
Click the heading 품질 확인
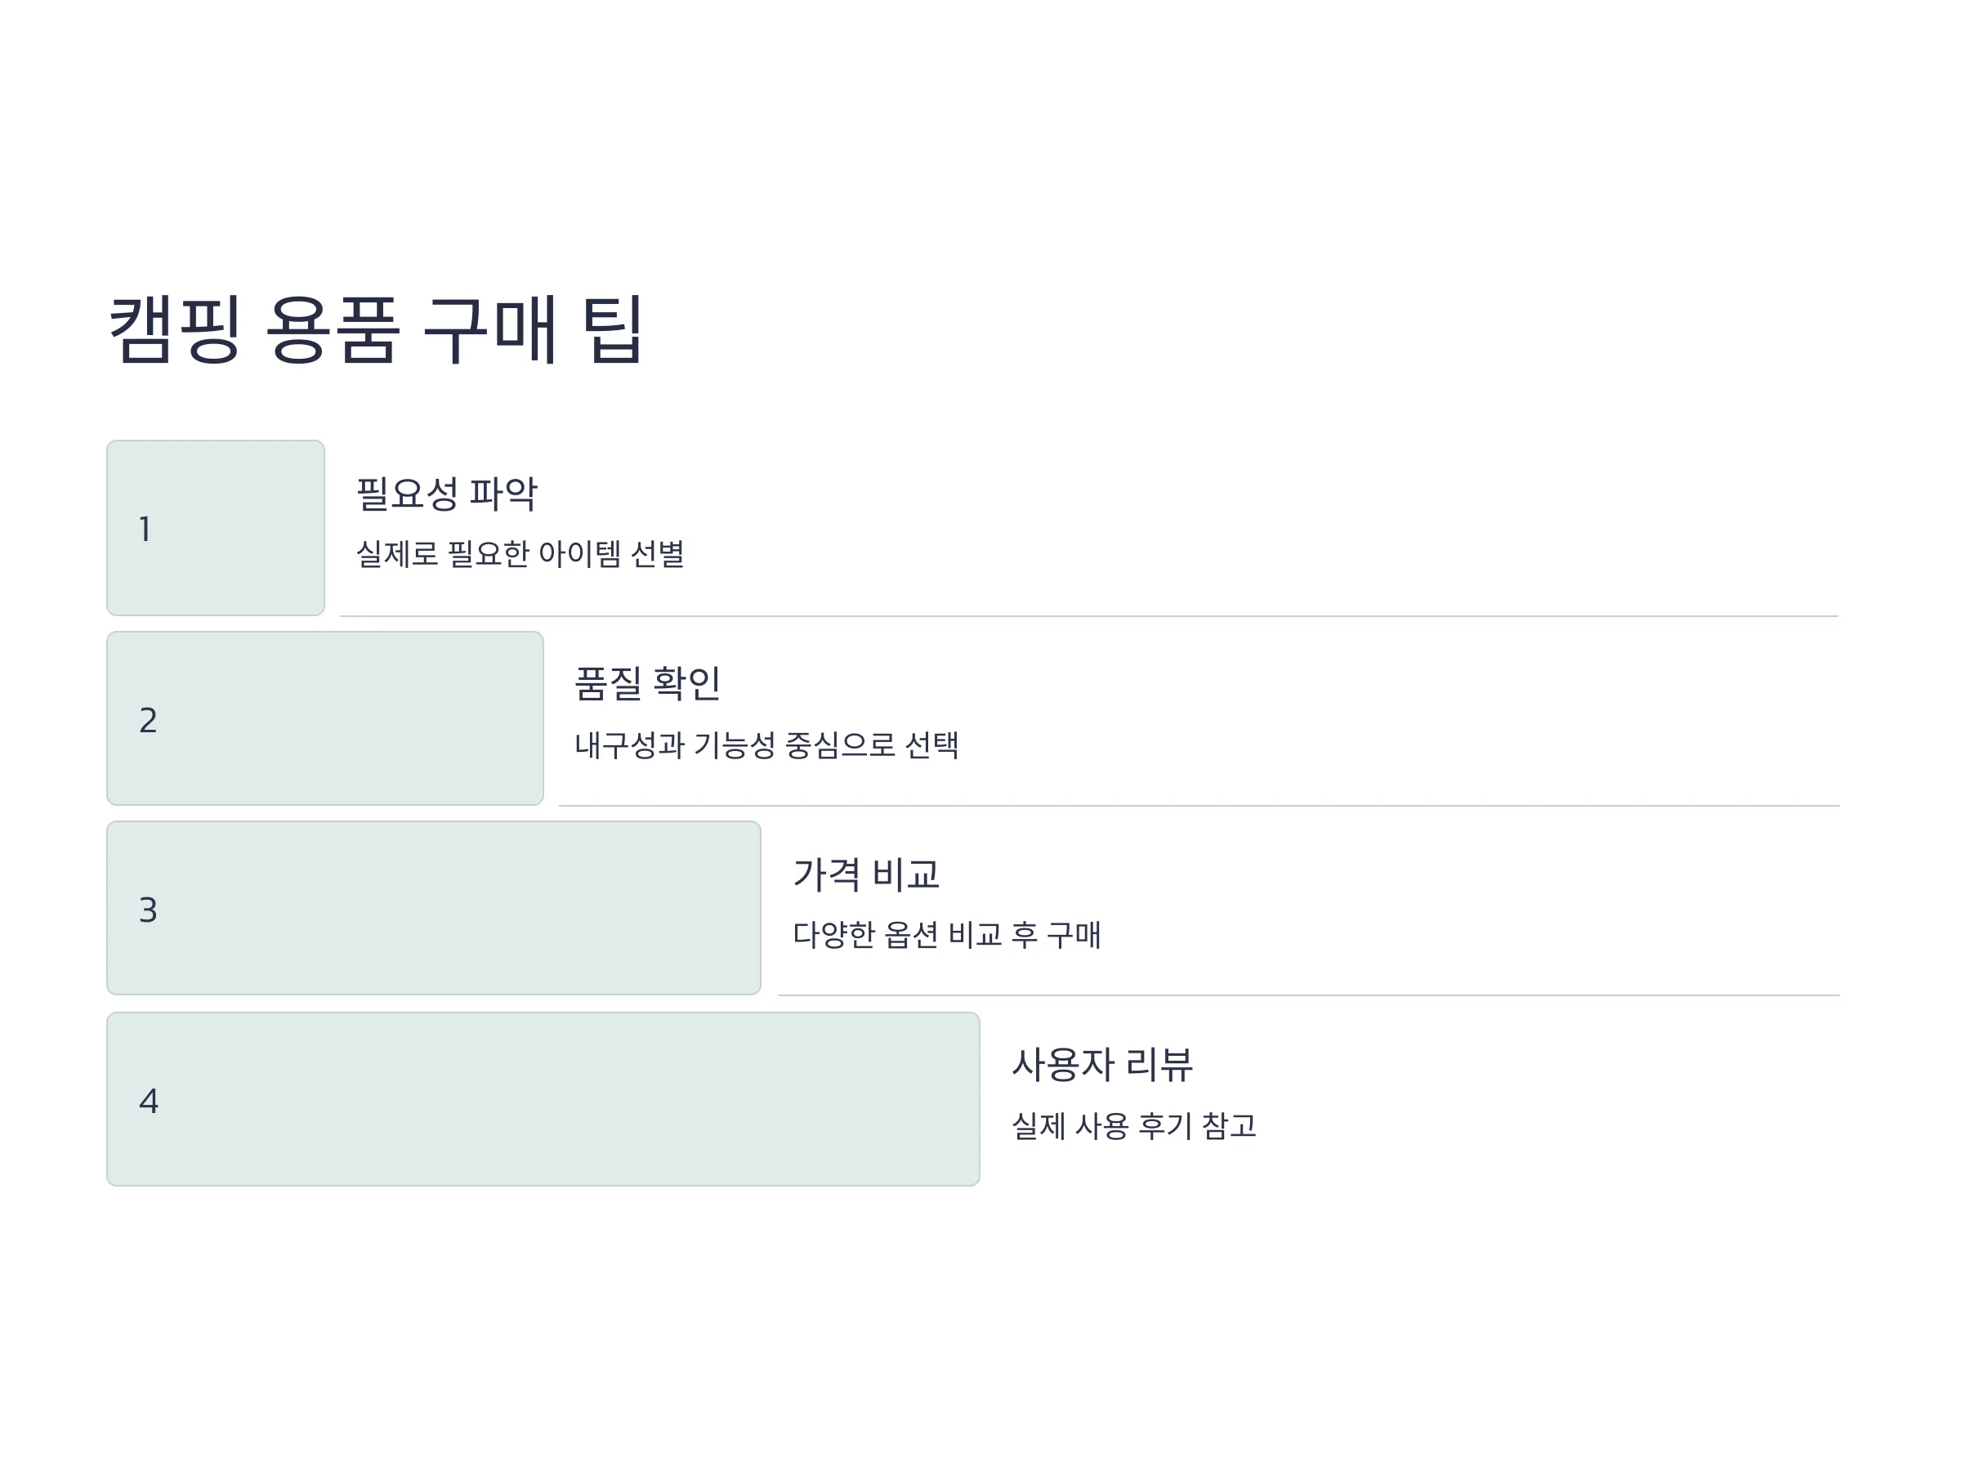click(647, 684)
